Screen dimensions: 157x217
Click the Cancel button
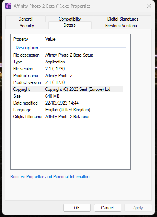pyautogui.click(x=107, y=208)
